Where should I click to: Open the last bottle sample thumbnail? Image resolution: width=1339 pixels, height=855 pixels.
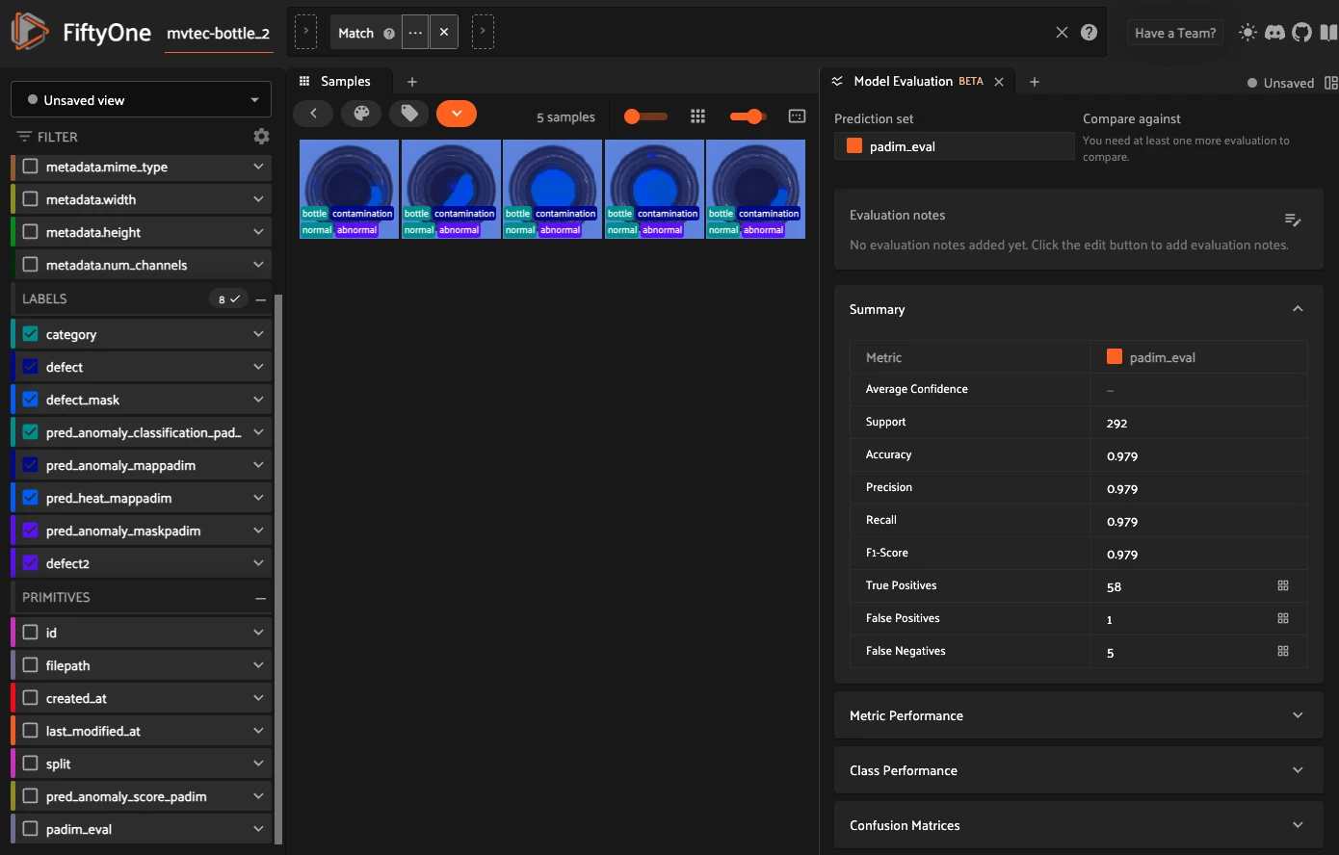[755, 189]
